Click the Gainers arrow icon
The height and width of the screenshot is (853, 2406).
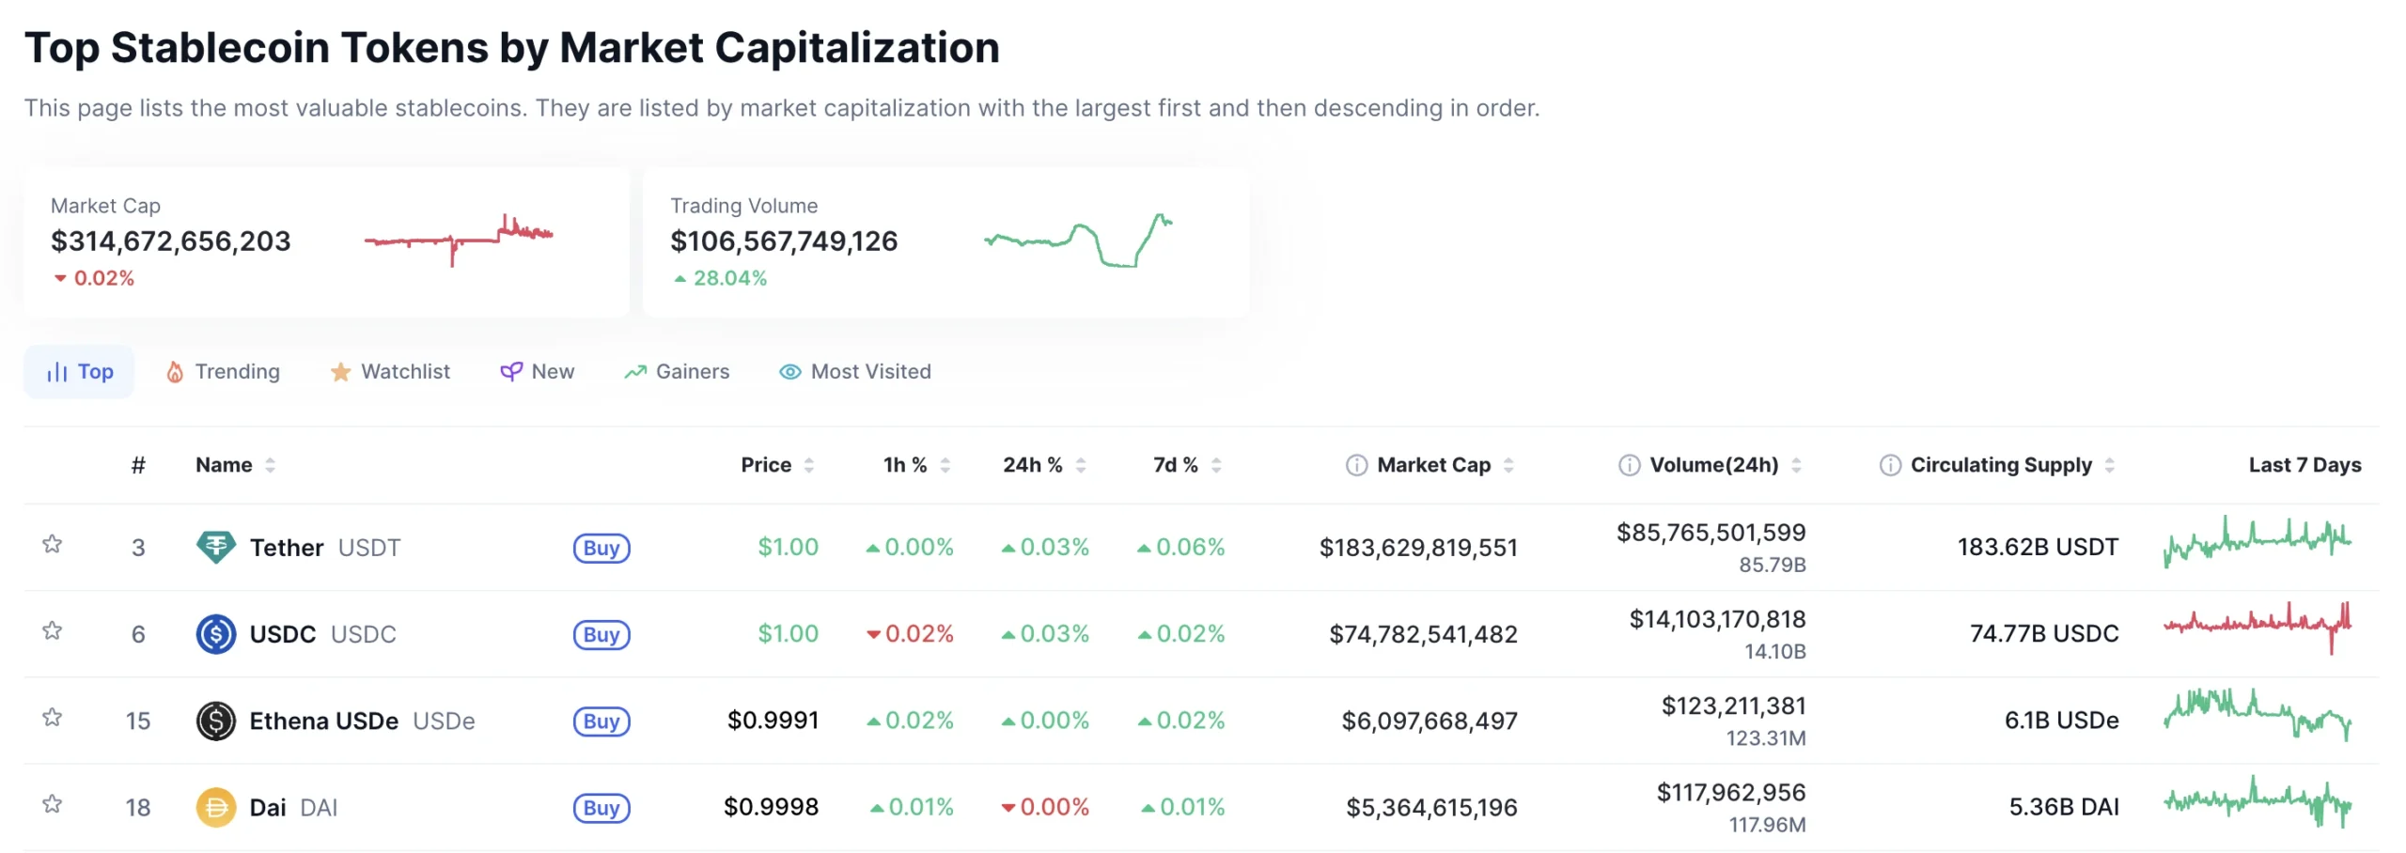tap(635, 372)
